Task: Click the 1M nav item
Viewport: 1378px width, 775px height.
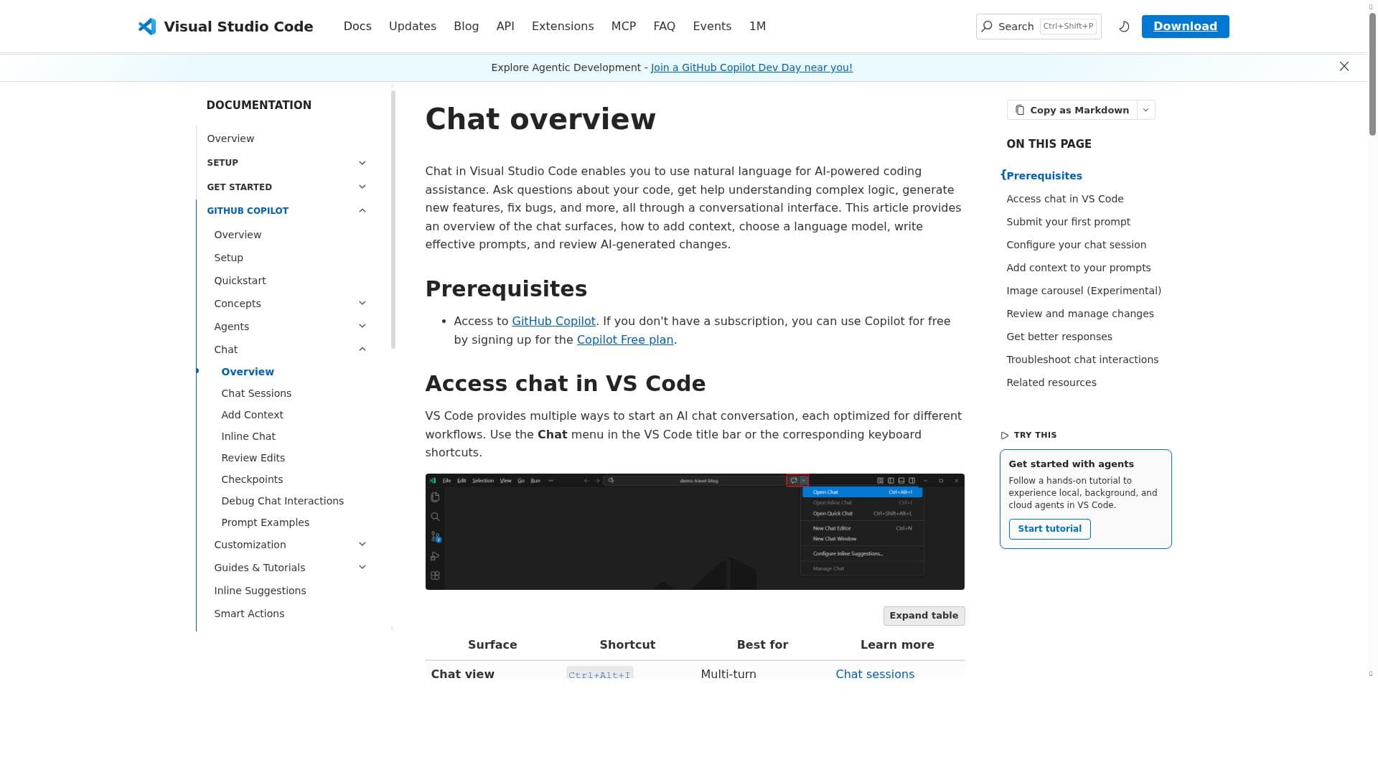Action: (x=757, y=27)
